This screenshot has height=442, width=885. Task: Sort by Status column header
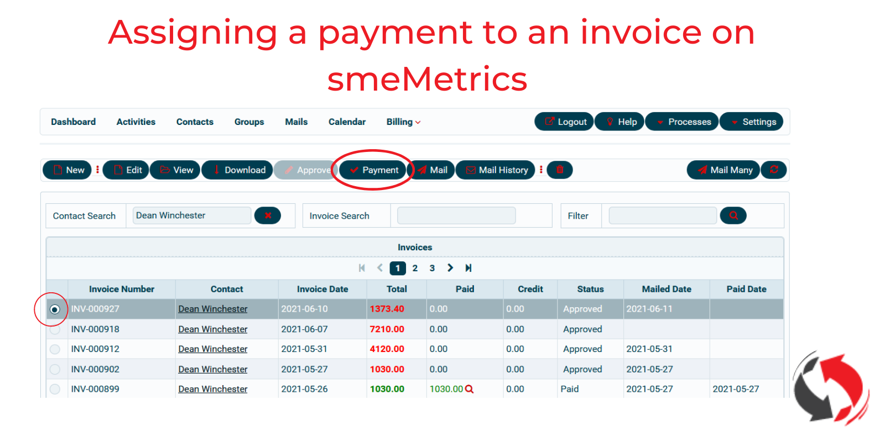click(590, 289)
